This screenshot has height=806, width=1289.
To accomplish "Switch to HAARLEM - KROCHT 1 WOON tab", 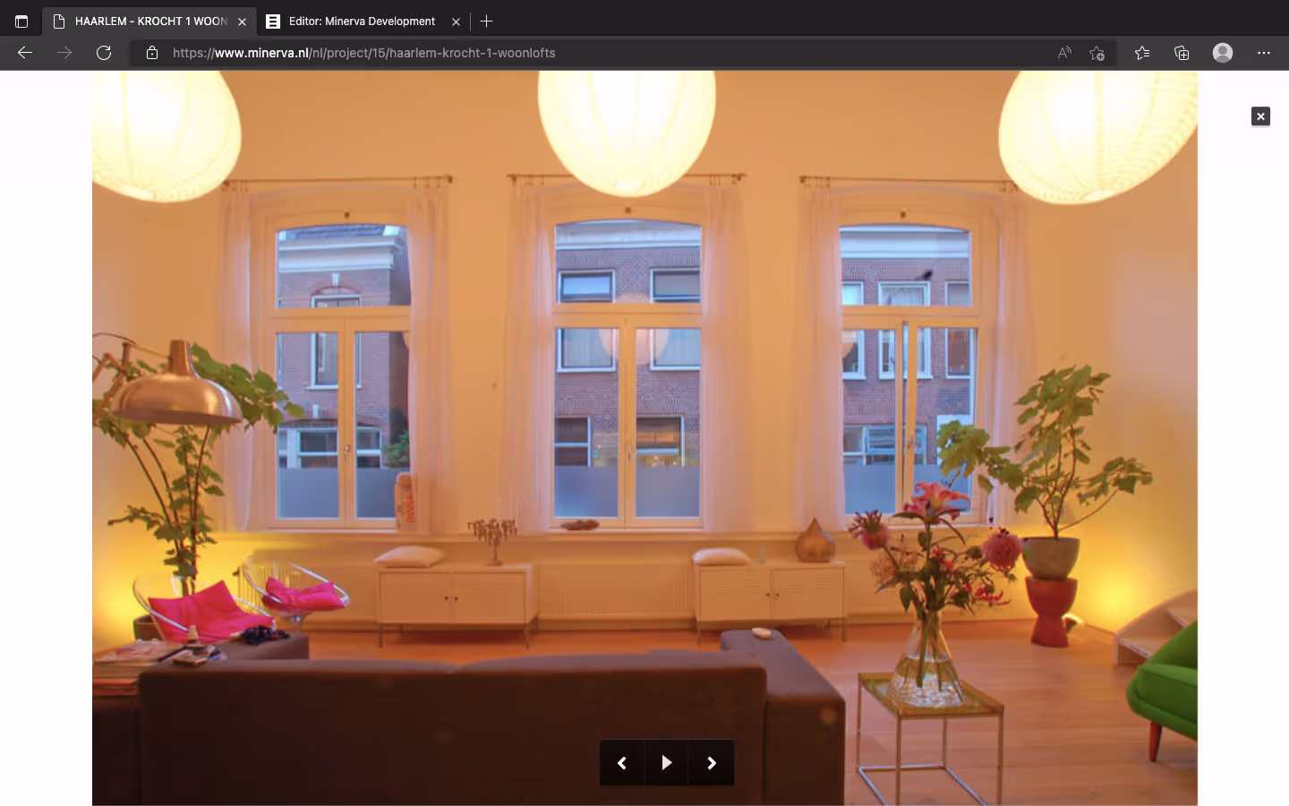I will pos(149,21).
